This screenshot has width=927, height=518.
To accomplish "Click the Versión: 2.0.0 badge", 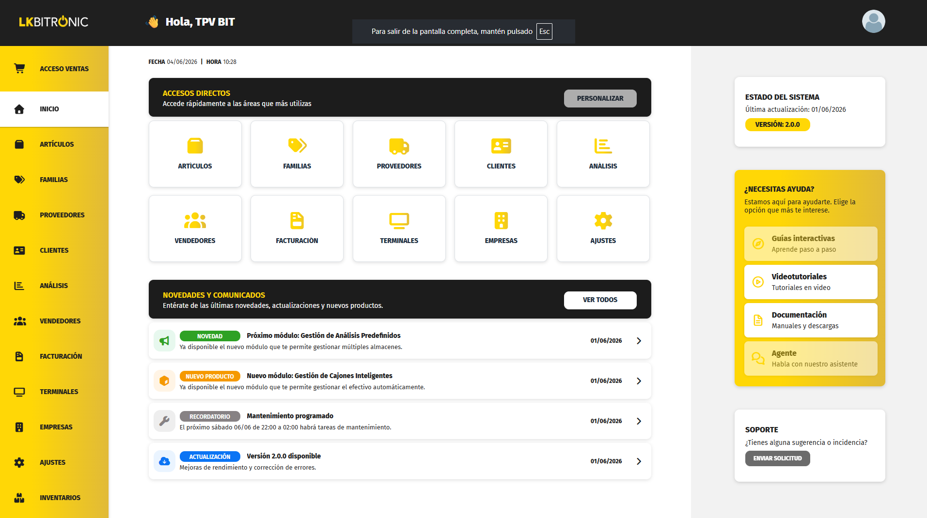I will [x=777, y=124].
